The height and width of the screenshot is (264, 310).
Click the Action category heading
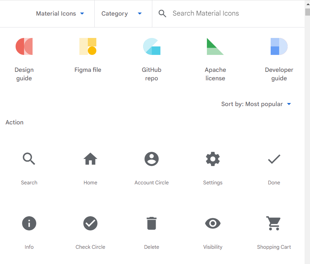(x=15, y=122)
